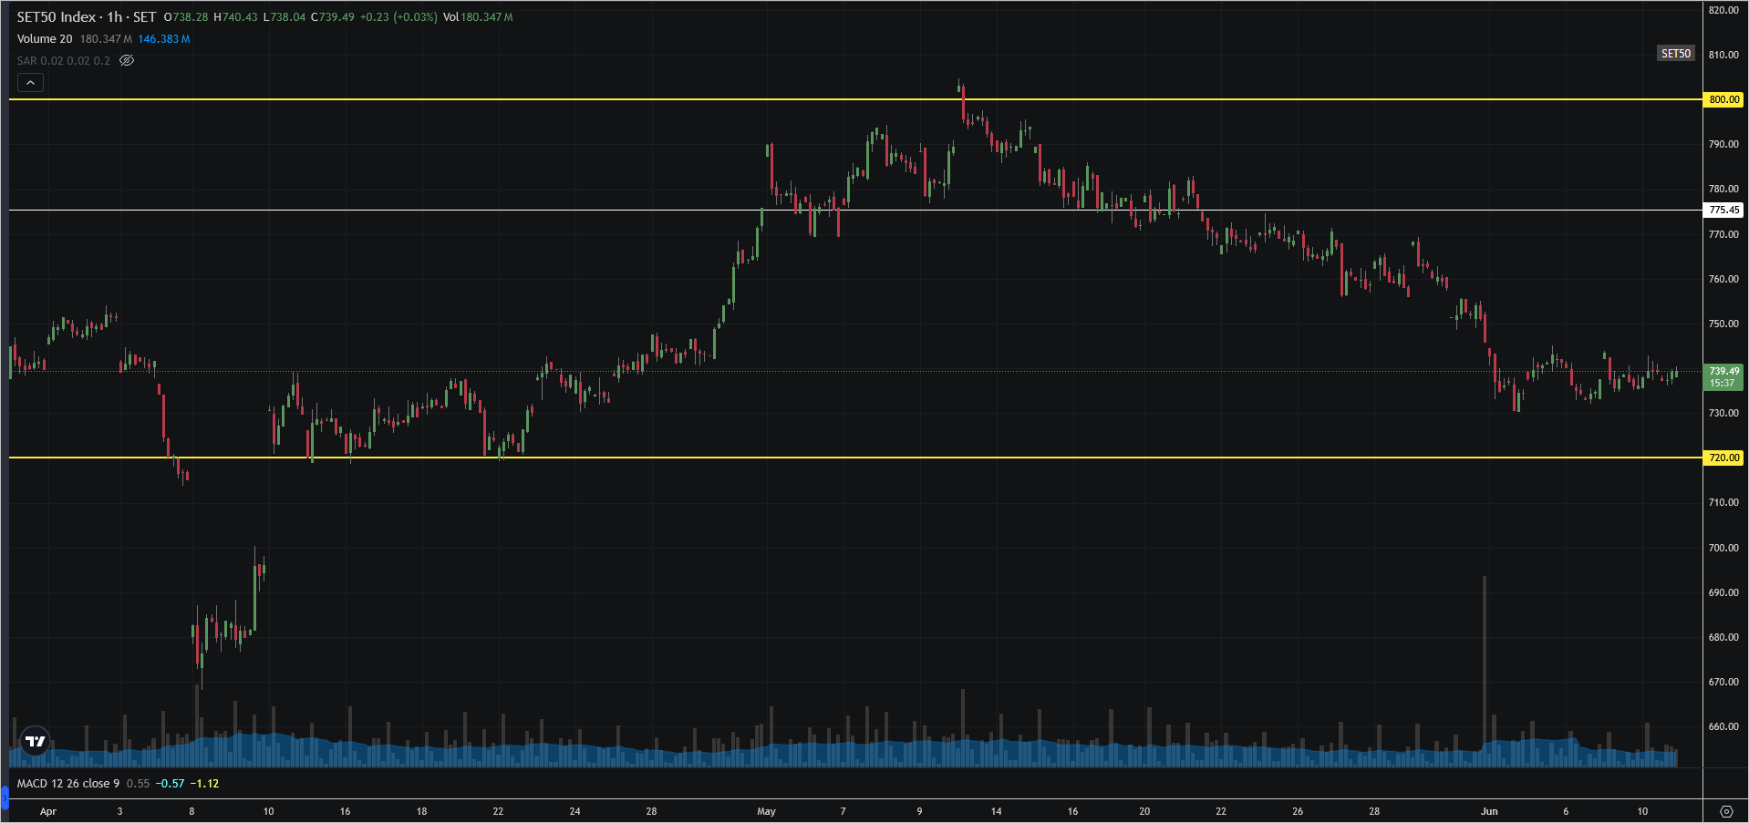Click the MACD value -0.57

[x=170, y=784]
